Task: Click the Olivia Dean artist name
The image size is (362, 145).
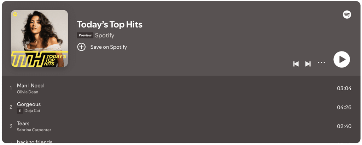Action: coord(28,92)
